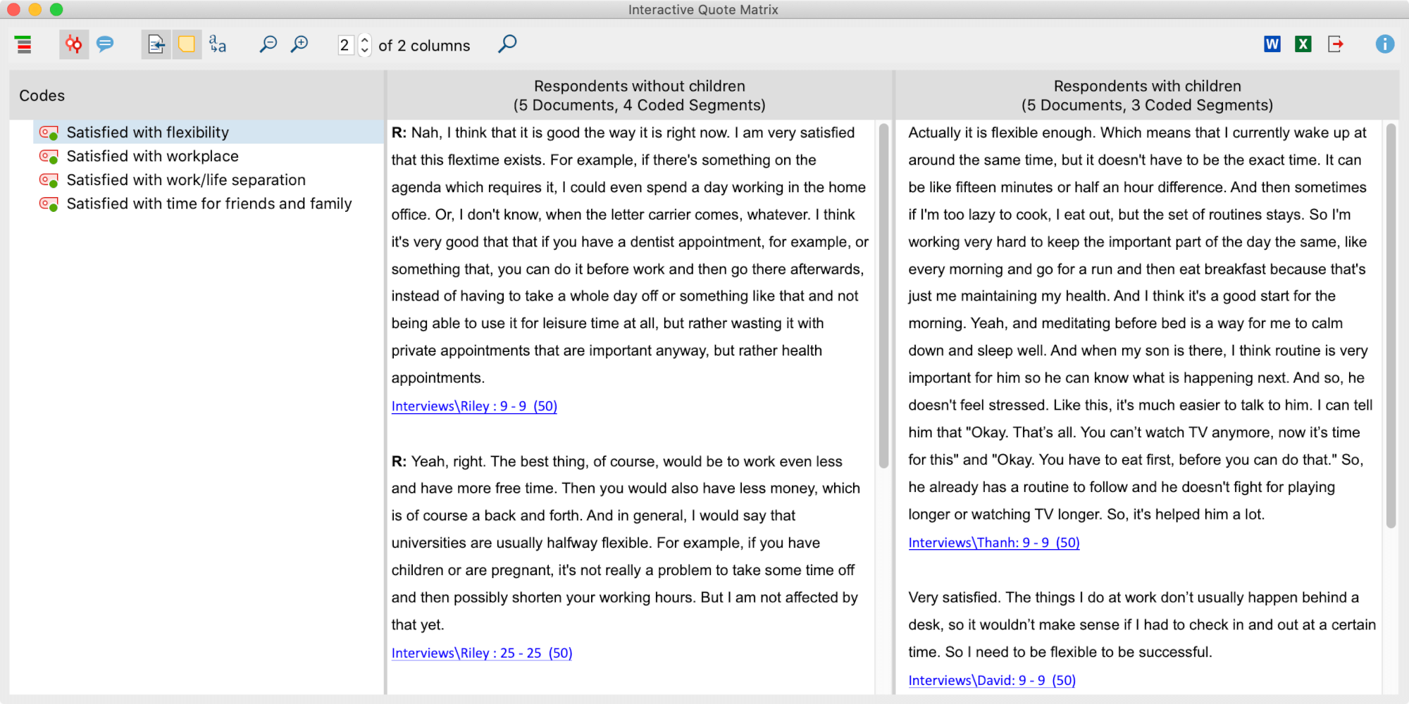Open the export icon with red arrow

[1336, 44]
